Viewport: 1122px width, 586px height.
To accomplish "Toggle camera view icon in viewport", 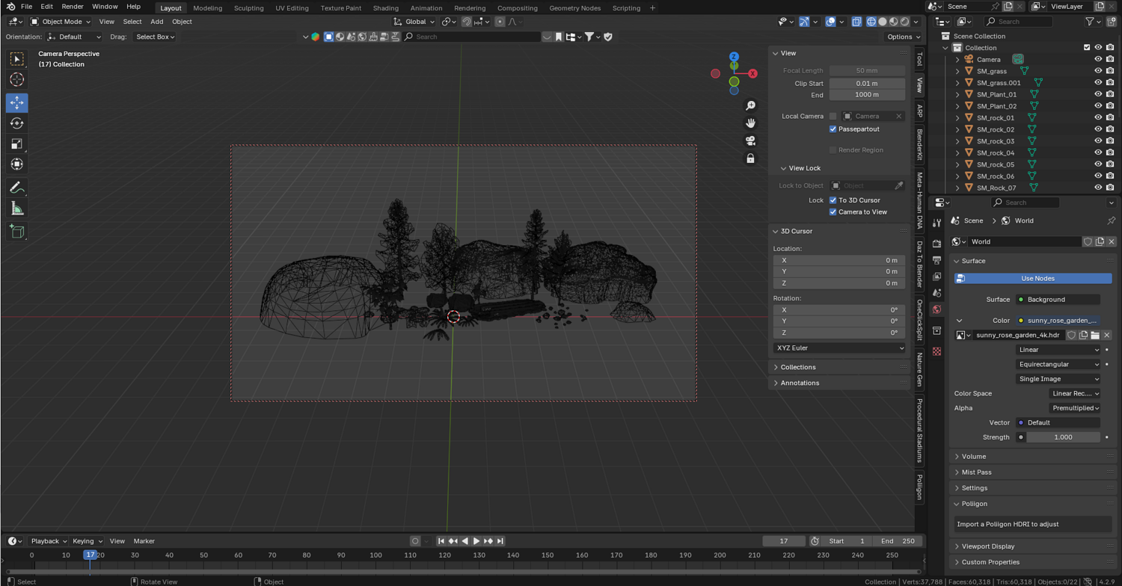I will (x=750, y=141).
